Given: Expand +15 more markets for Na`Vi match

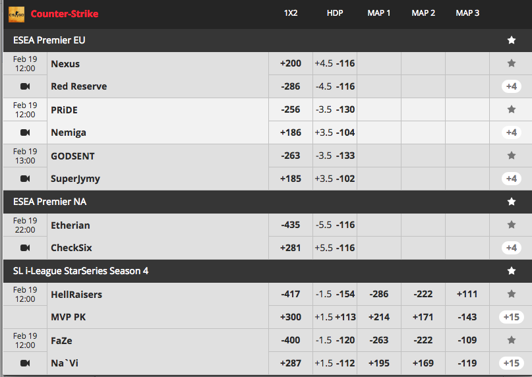Looking at the screenshot, I should click(512, 363).
